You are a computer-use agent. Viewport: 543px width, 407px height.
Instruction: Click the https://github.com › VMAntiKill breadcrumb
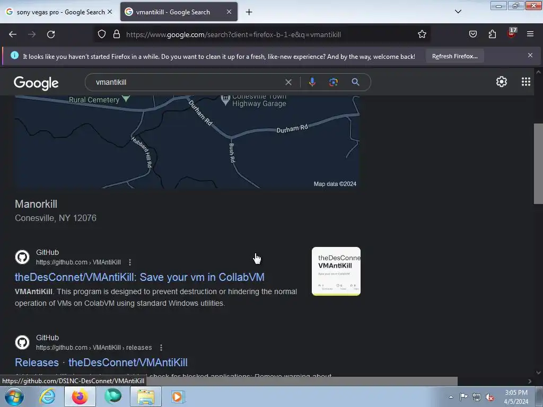tap(78, 262)
